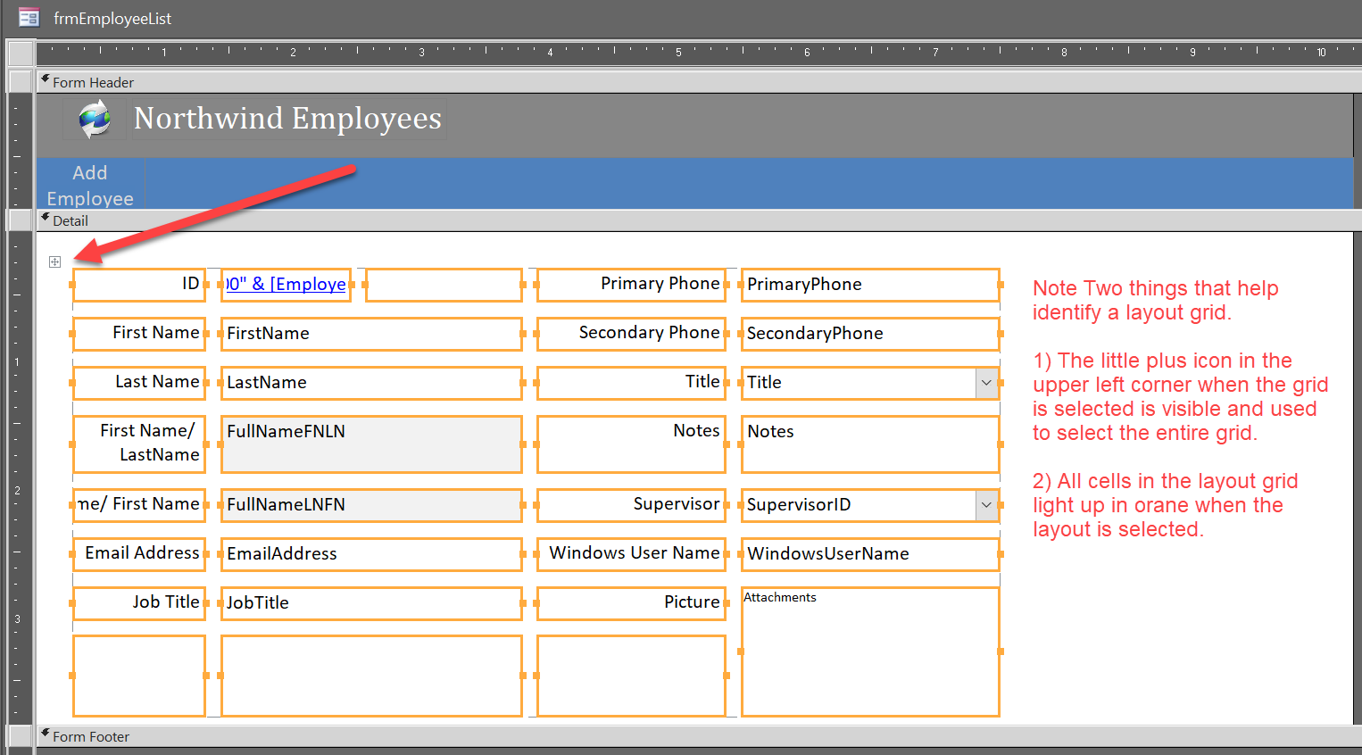1362x755 pixels.
Task: Click the Form Header section selector box
Action: point(21,81)
